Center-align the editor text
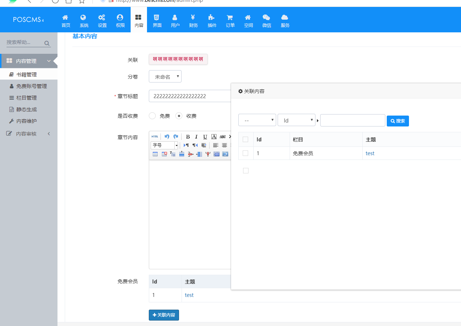The height and width of the screenshot is (326, 461). (x=224, y=145)
